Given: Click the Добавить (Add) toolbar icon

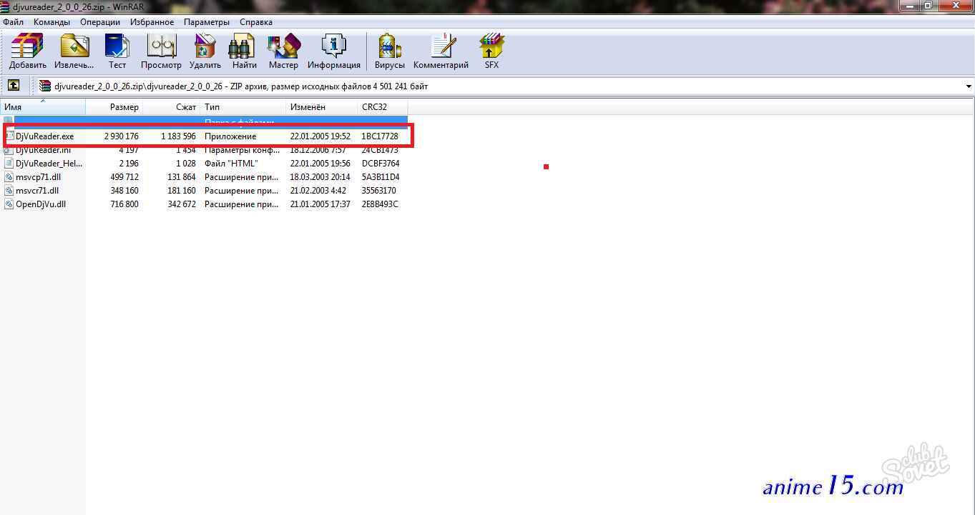Looking at the screenshot, I should (x=28, y=46).
